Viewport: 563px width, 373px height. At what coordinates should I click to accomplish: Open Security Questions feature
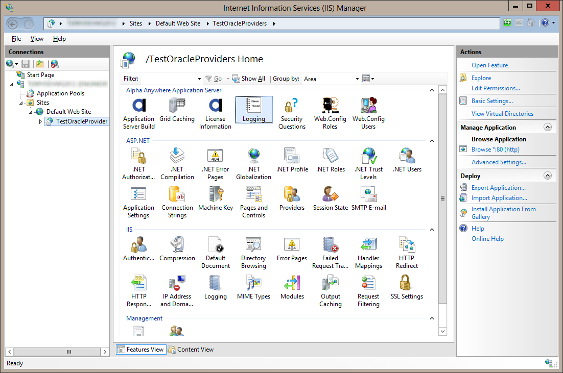(x=292, y=113)
